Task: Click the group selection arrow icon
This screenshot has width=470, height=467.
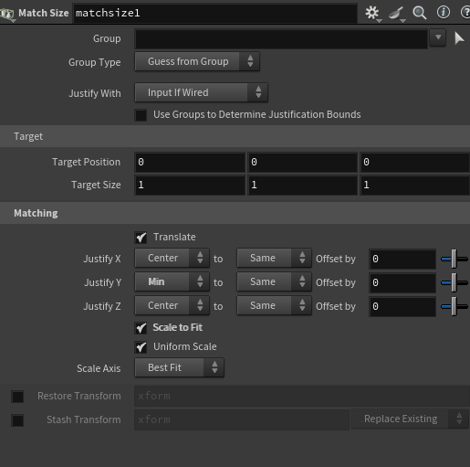Action: coord(459,38)
